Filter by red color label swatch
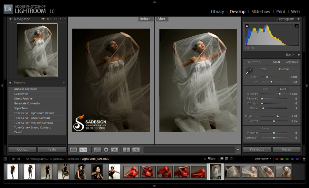Image resolution: width=309 pixels, height=188 pixels. coord(277,159)
